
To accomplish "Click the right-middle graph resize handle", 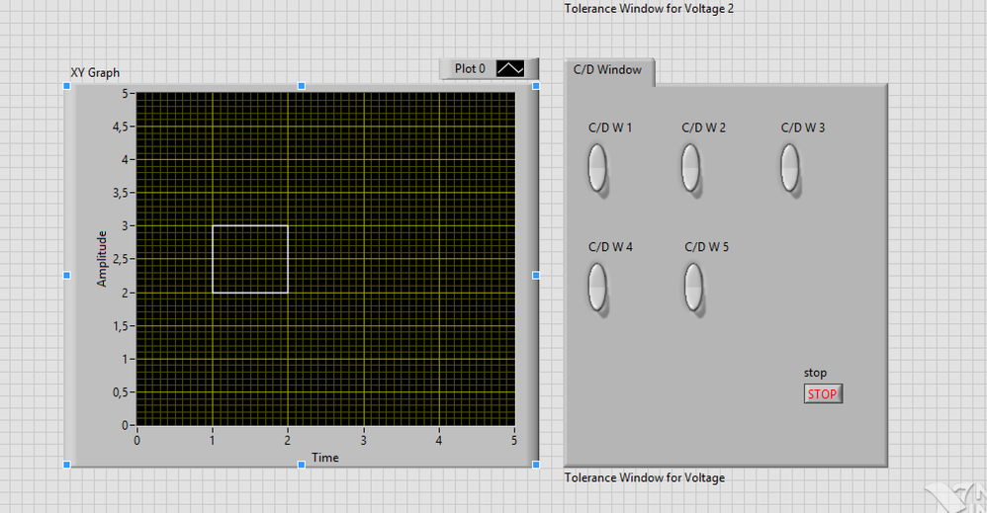I will [x=536, y=275].
